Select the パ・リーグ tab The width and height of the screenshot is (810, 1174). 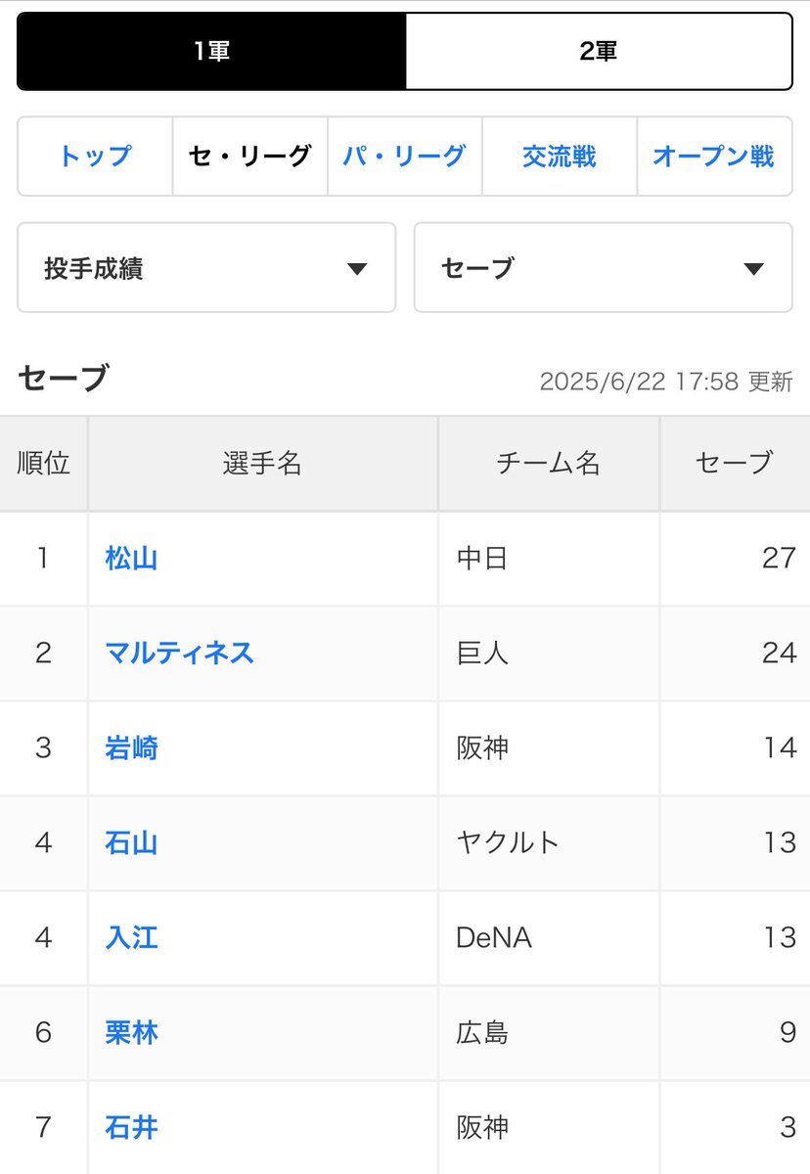point(404,157)
